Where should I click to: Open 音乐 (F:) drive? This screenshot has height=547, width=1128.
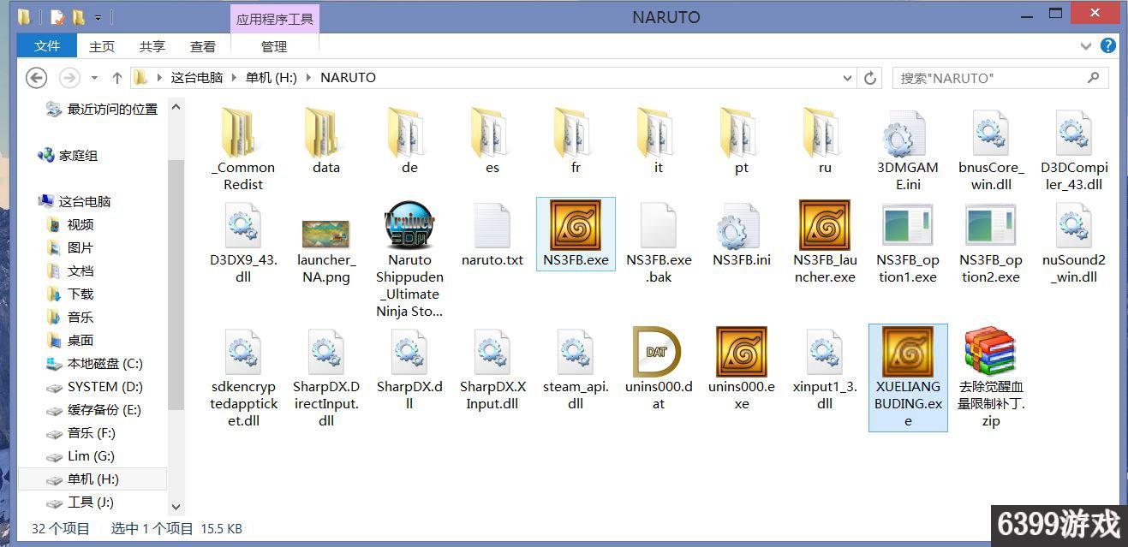pos(81,432)
